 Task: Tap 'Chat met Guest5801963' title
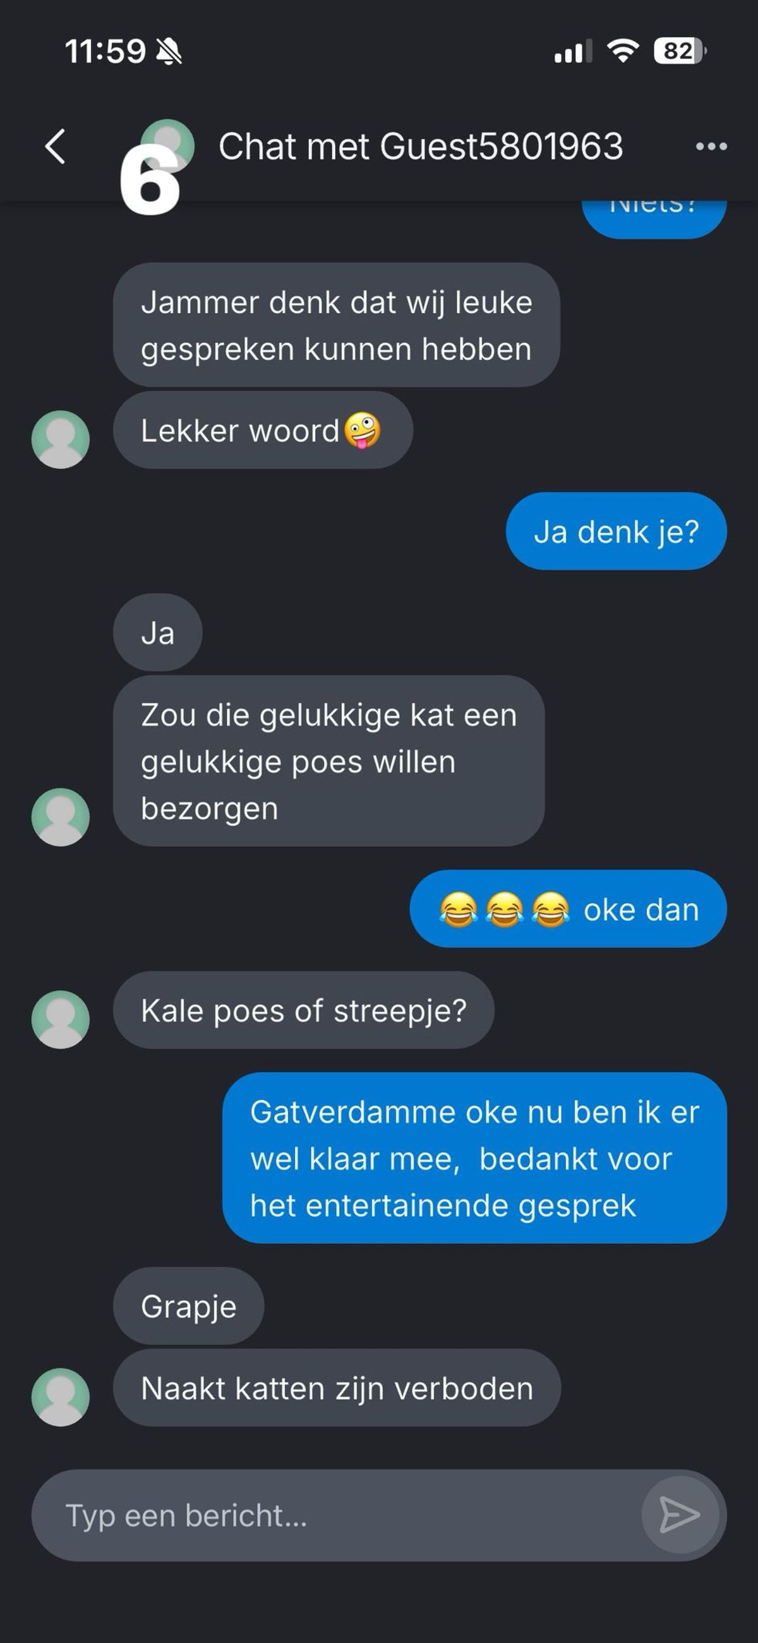point(421,147)
